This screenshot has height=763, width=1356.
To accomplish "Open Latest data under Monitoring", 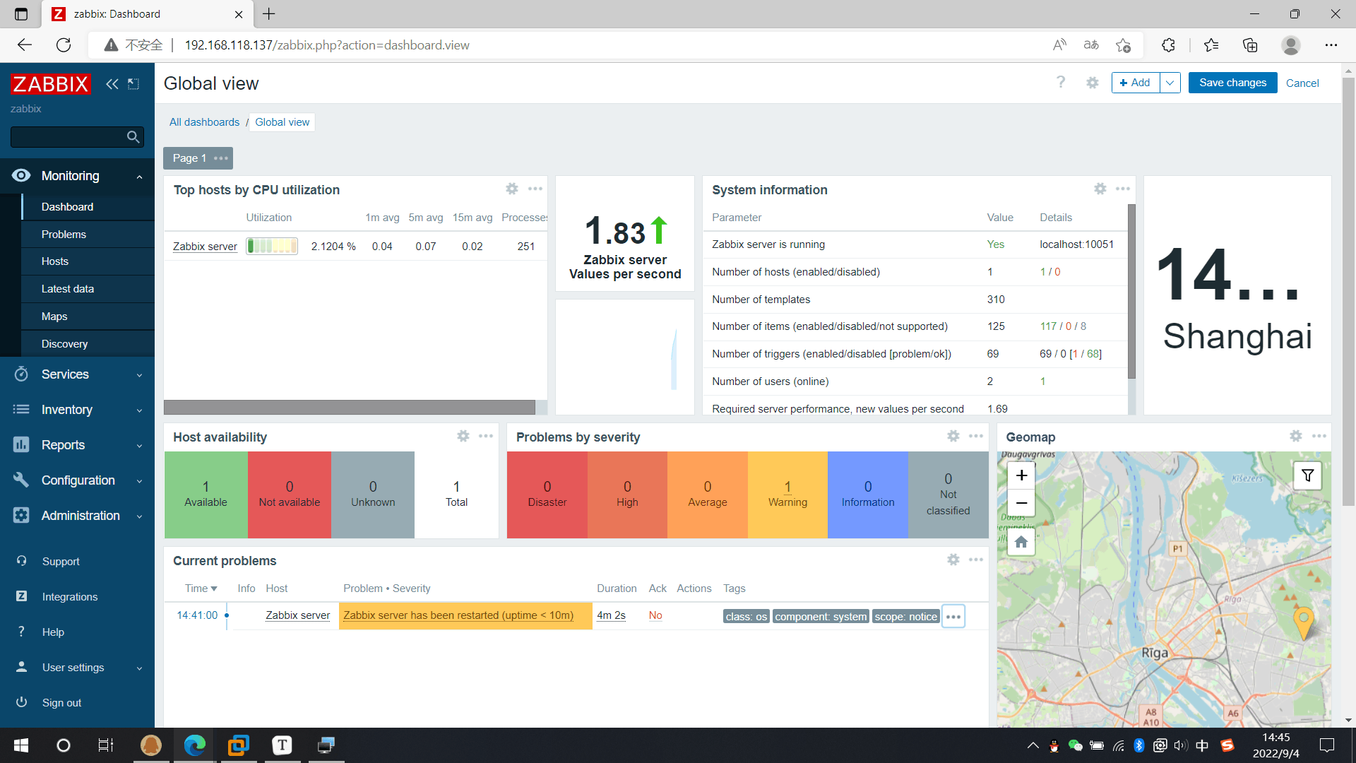I will point(88,289).
